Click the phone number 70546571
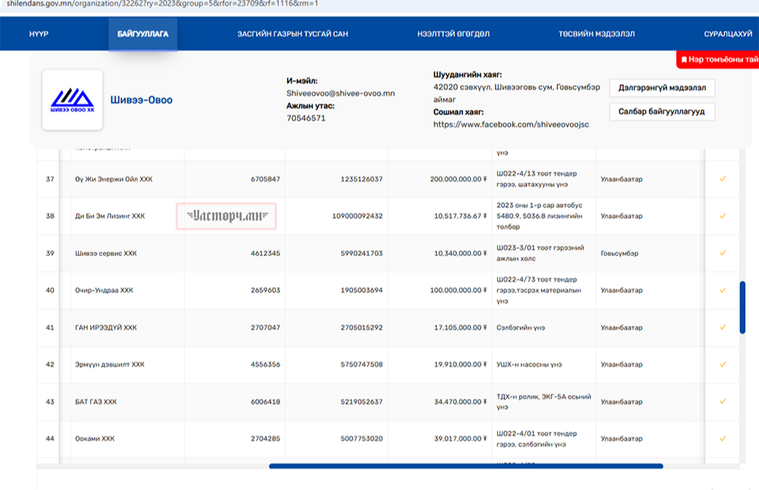 pyautogui.click(x=306, y=118)
